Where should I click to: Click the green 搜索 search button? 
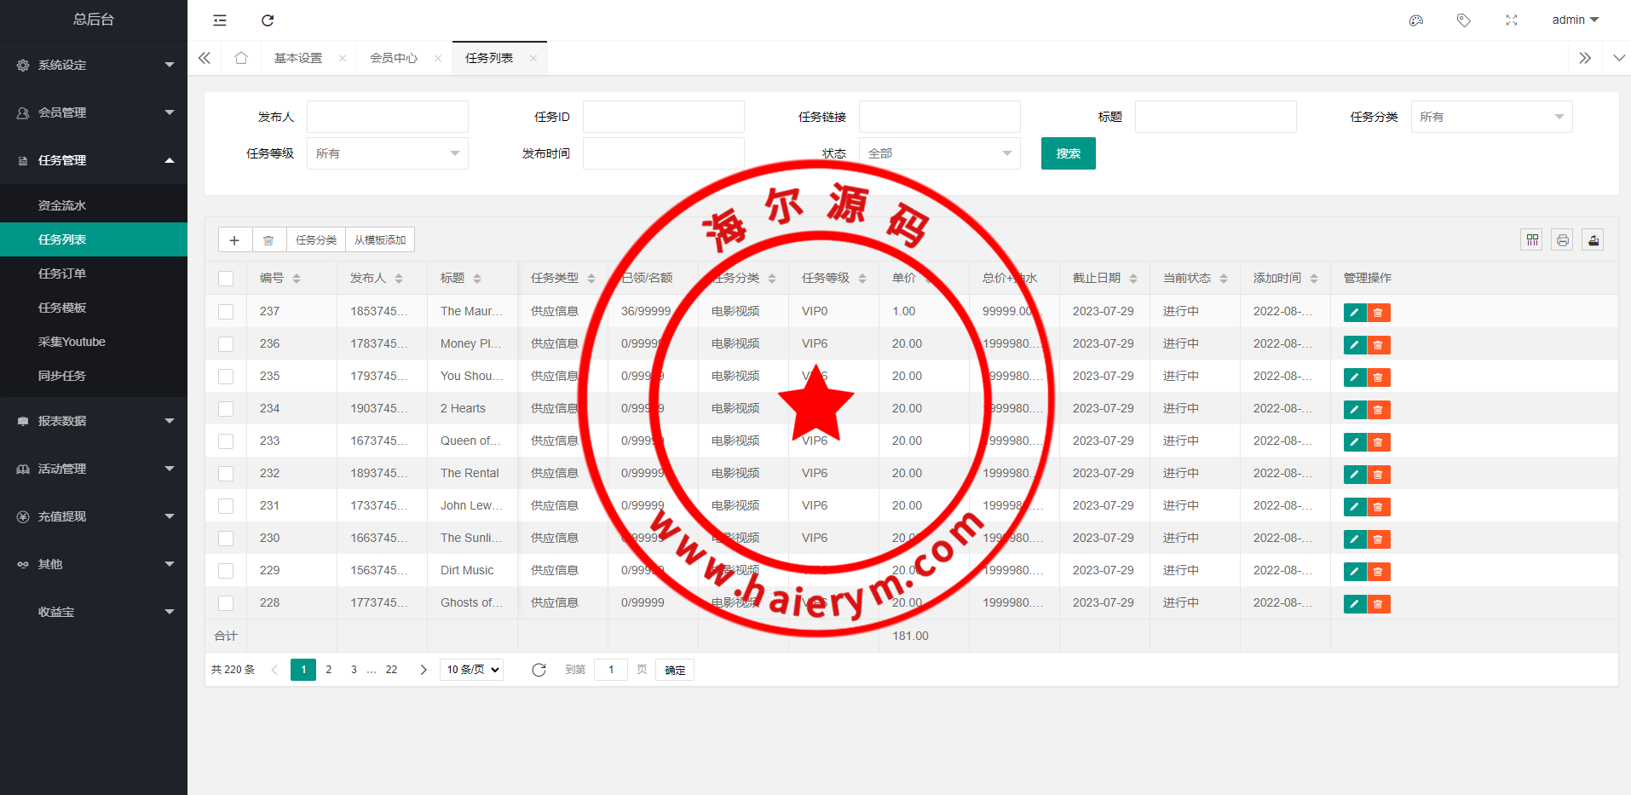[x=1068, y=153]
